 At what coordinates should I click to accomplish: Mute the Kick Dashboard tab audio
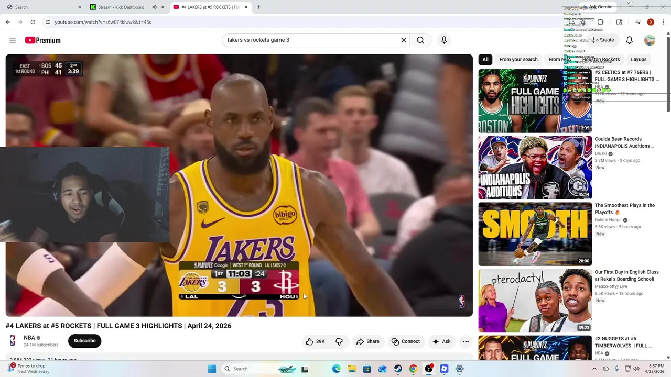(x=154, y=7)
